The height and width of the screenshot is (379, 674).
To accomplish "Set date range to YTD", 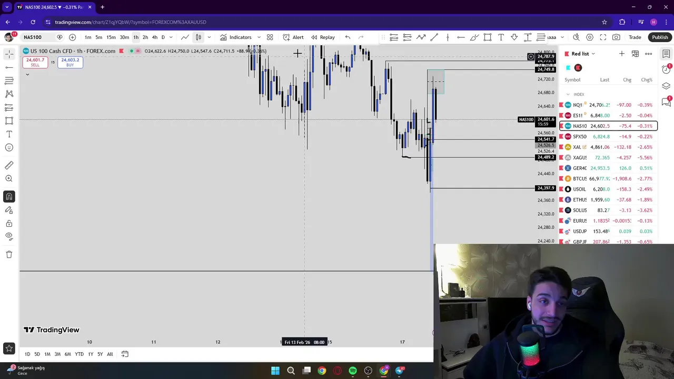I will (79, 354).
